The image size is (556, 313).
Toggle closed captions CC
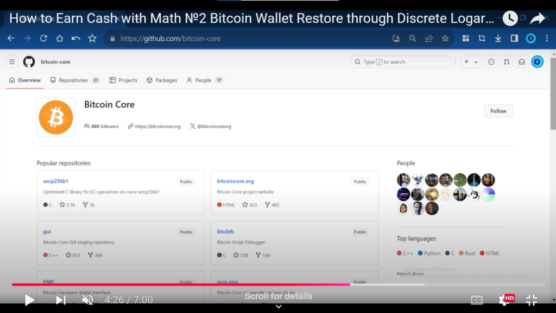[477, 300]
